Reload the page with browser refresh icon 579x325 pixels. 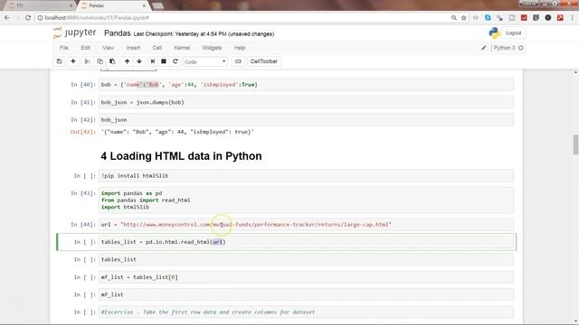point(28,18)
